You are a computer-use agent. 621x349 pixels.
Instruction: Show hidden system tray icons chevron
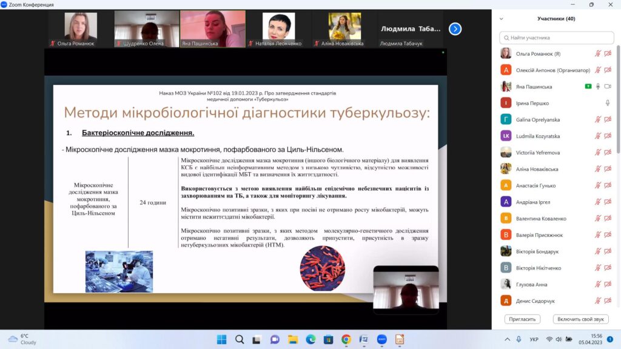click(x=508, y=339)
